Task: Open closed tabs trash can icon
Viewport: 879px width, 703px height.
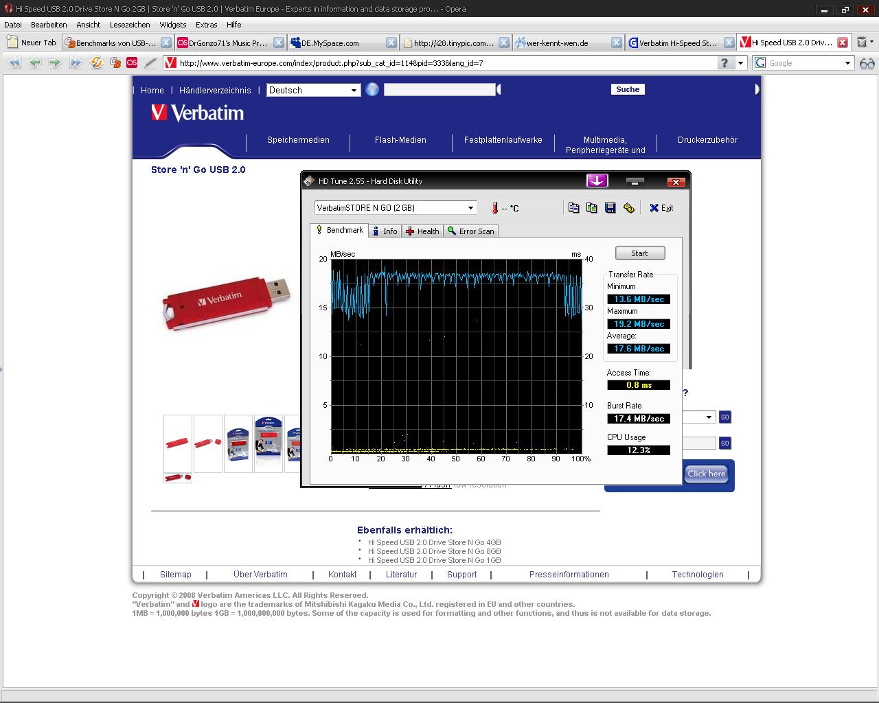Action: tap(862, 42)
